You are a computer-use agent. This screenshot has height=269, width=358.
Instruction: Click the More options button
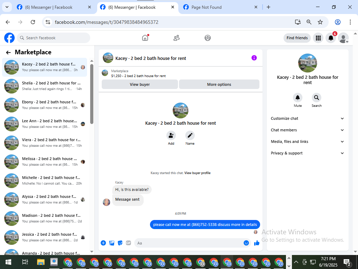tap(219, 84)
